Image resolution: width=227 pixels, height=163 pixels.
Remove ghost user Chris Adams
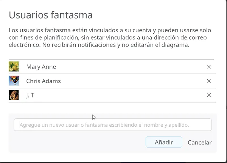(209, 81)
